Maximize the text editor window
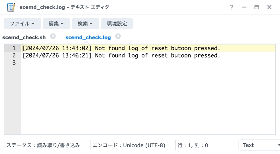Screen dimensions: 280x154 [x=257, y=7]
